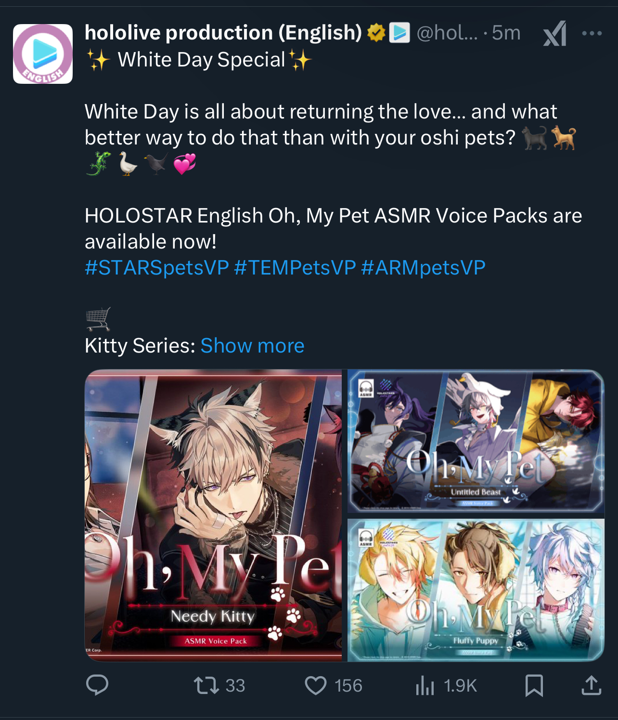Bookmark this hololive post

point(534,685)
